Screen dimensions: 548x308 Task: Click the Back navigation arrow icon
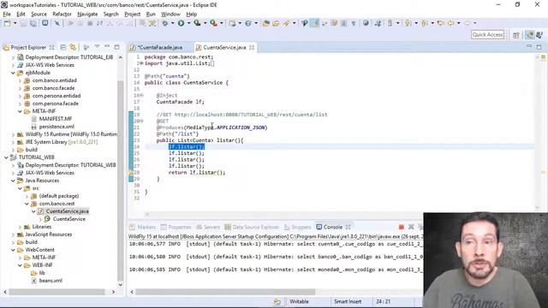pyautogui.click(x=451, y=23)
